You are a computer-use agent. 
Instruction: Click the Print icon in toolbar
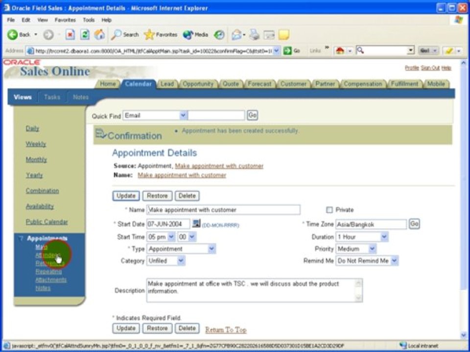click(255, 35)
